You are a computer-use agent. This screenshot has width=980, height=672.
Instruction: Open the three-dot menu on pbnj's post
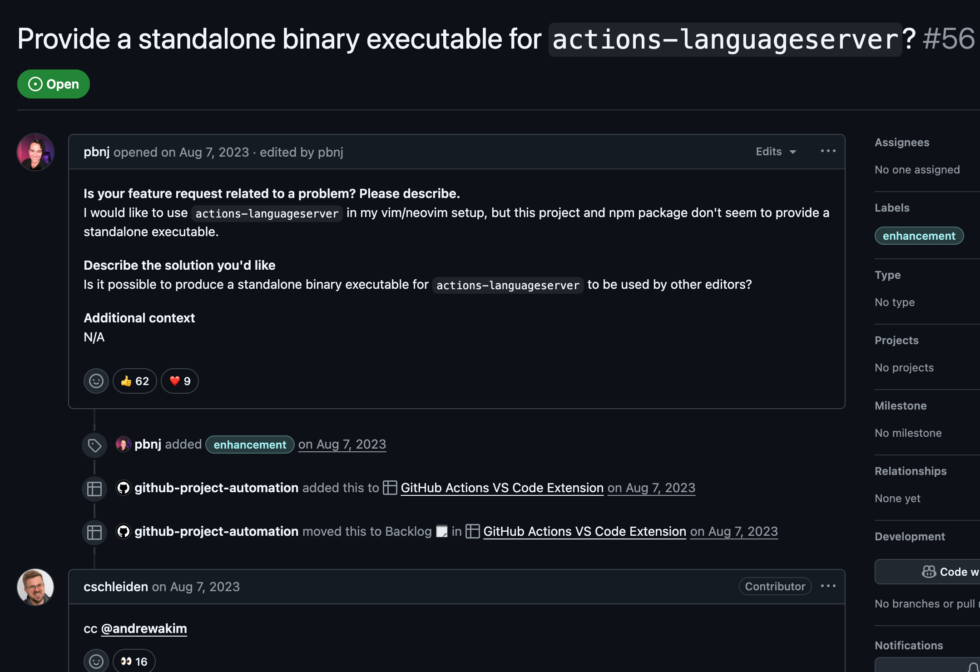[x=828, y=151]
